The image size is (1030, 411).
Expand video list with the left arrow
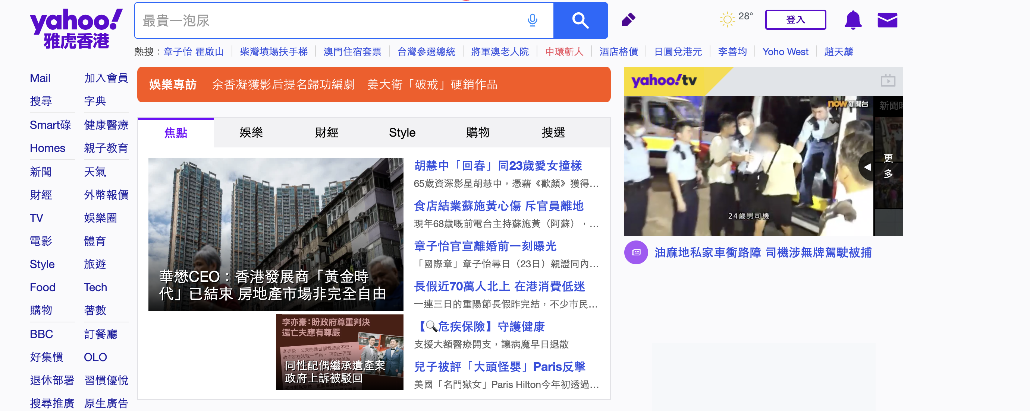pyautogui.click(x=867, y=167)
